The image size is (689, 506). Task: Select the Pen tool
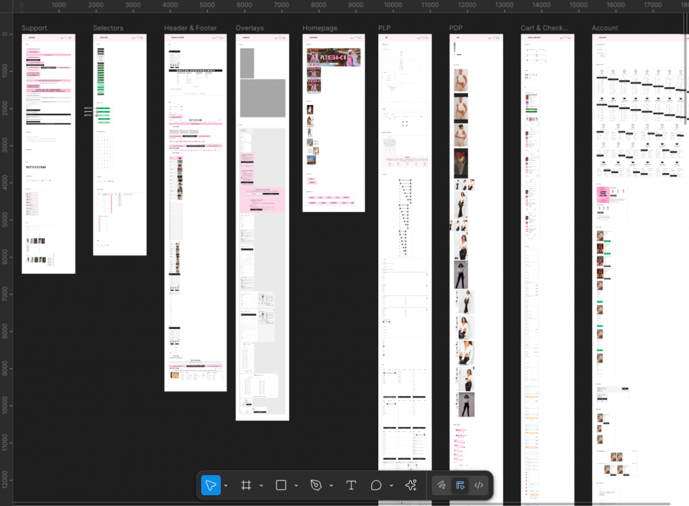click(x=316, y=485)
